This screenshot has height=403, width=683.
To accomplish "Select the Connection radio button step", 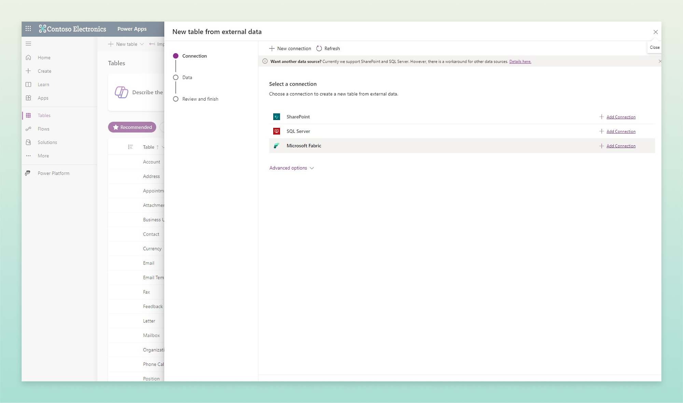I will [175, 56].
